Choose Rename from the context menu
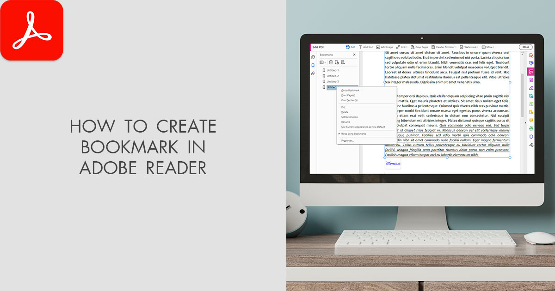The height and width of the screenshot is (291, 555). tap(345, 122)
